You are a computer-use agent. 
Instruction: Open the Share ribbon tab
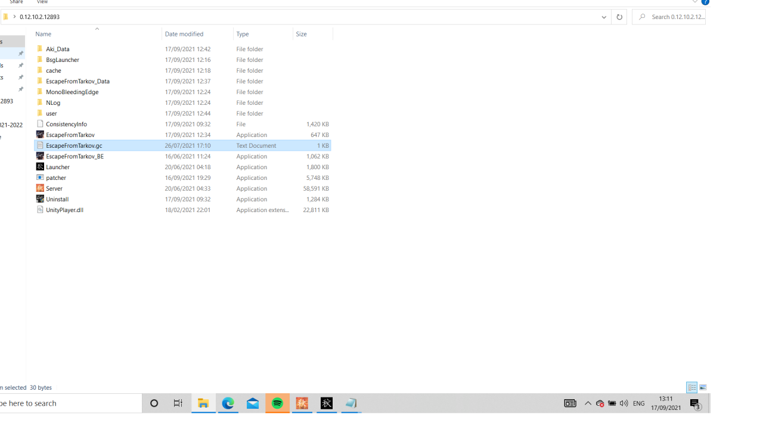click(x=16, y=2)
